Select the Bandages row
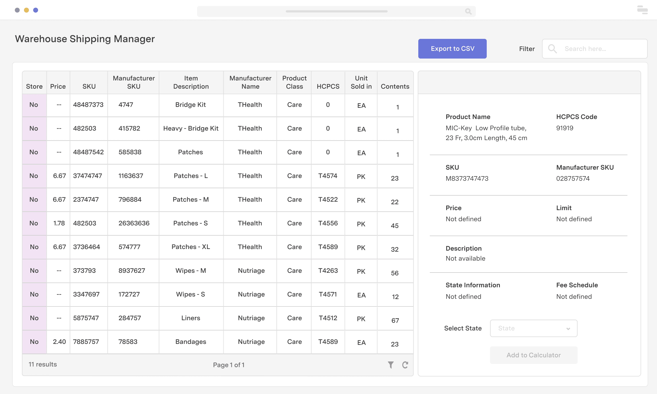 coord(191,341)
